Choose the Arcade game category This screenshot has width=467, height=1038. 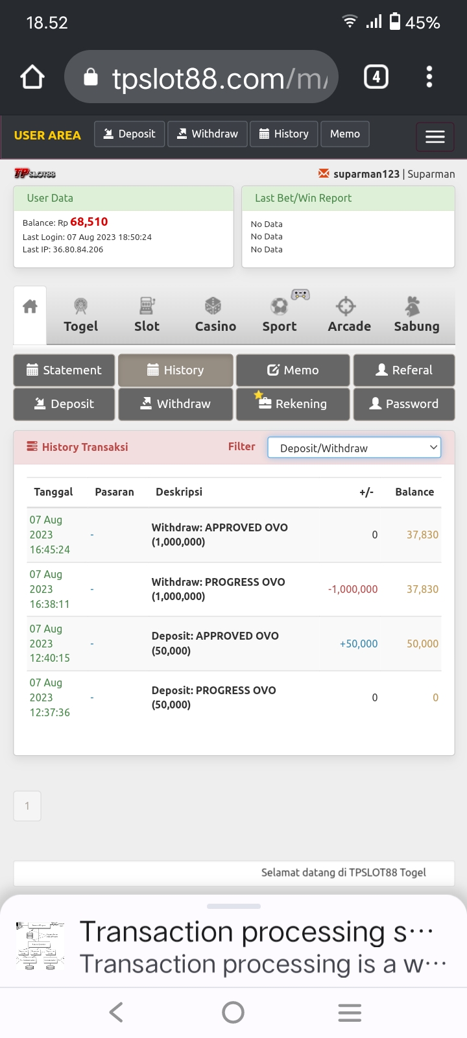[348, 315]
